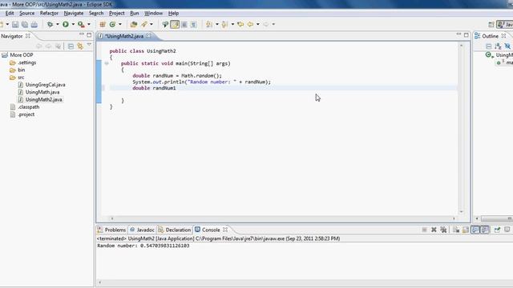Click the New Java Package icon
Viewport: 513px width, 288px height.
click(x=103, y=24)
